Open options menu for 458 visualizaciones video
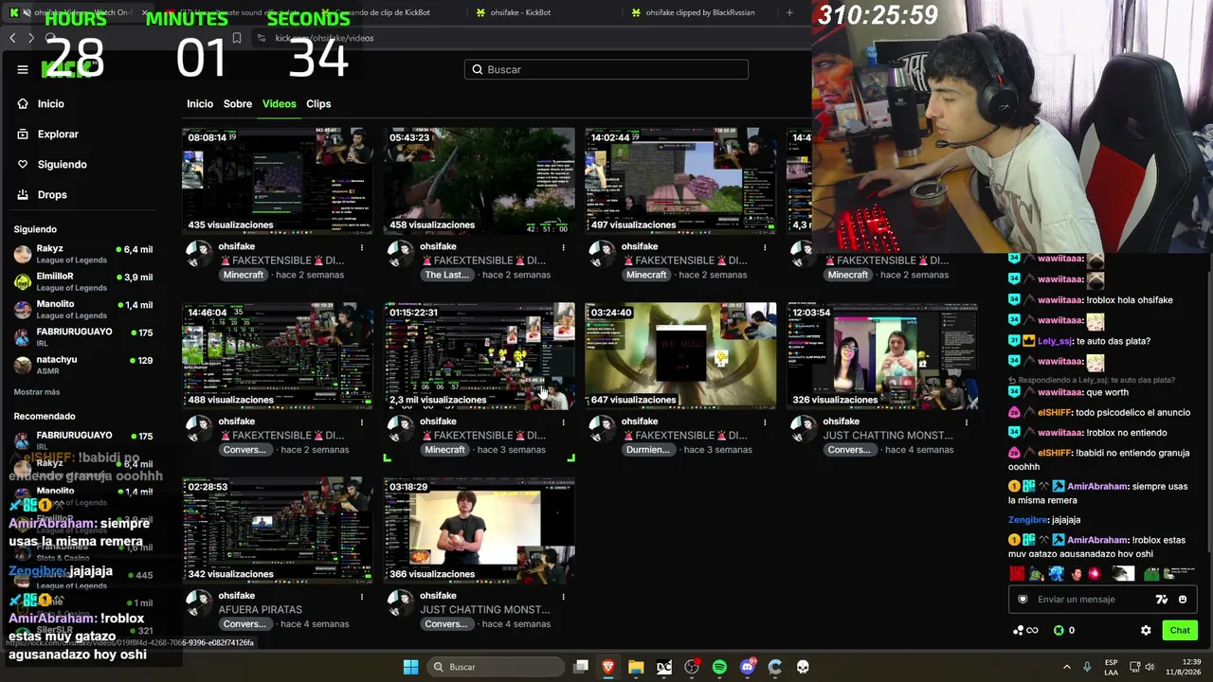The image size is (1213, 682). (563, 247)
